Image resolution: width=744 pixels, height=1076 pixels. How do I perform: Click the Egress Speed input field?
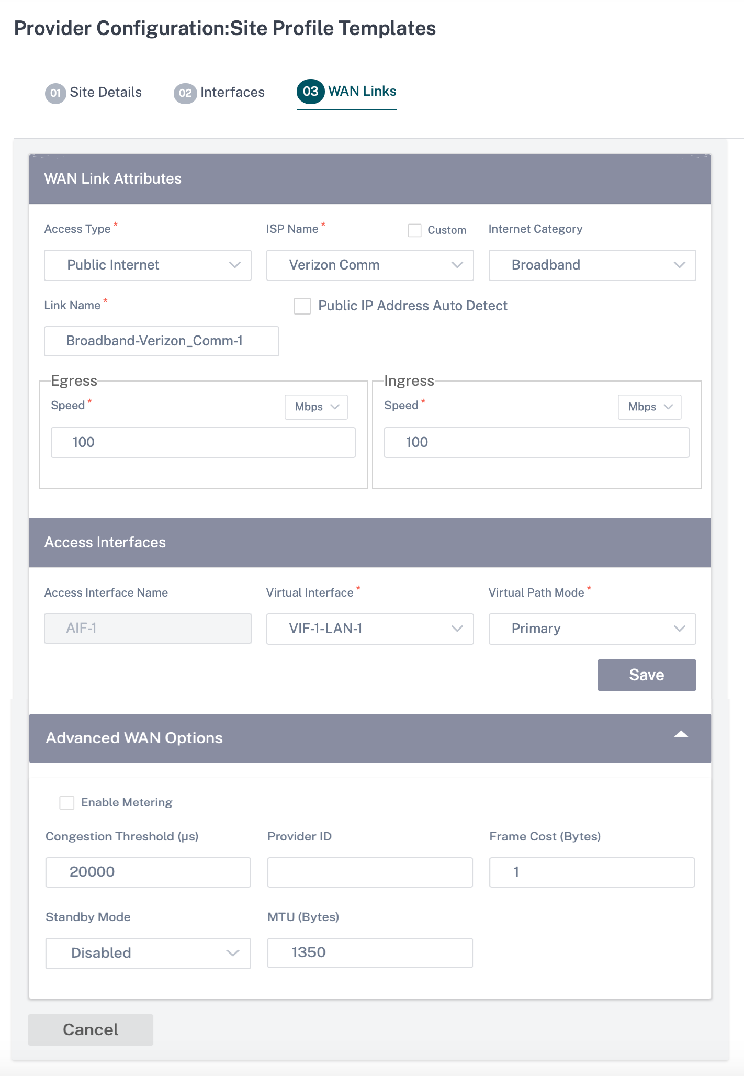(x=203, y=443)
